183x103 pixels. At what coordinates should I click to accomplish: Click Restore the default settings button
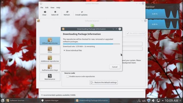click(x=104, y=82)
